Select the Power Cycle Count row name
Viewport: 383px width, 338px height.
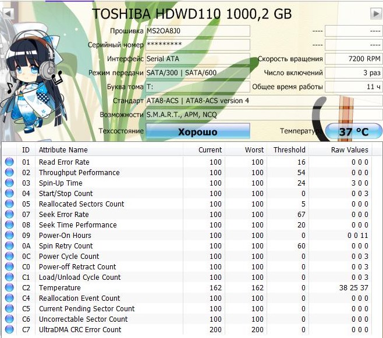pyautogui.click(x=69, y=257)
